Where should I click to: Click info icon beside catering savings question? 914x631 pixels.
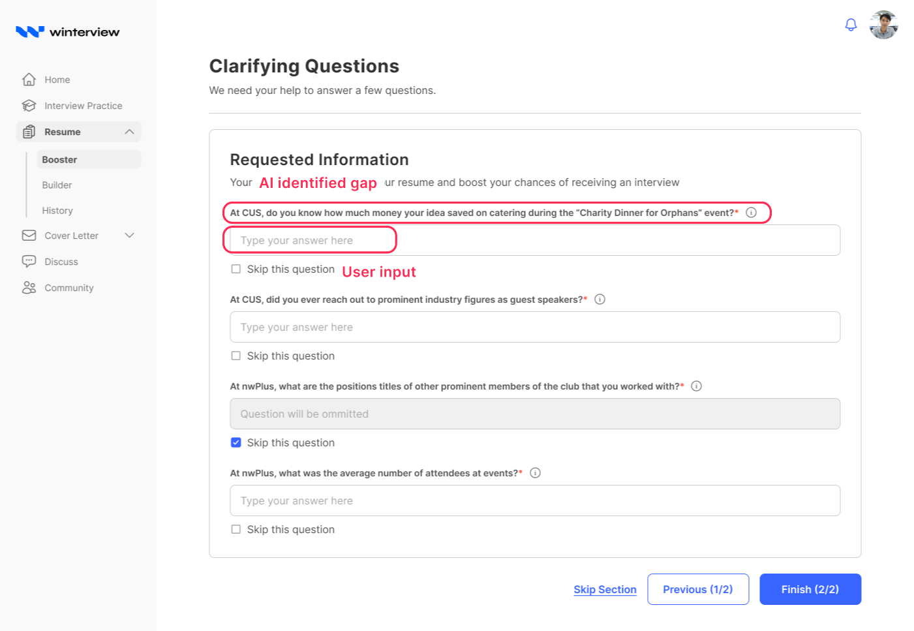(x=751, y=213)
